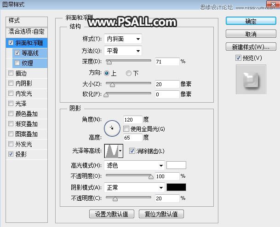Open the 样式(T) dropdown showing 内斜面

(123, 39)
